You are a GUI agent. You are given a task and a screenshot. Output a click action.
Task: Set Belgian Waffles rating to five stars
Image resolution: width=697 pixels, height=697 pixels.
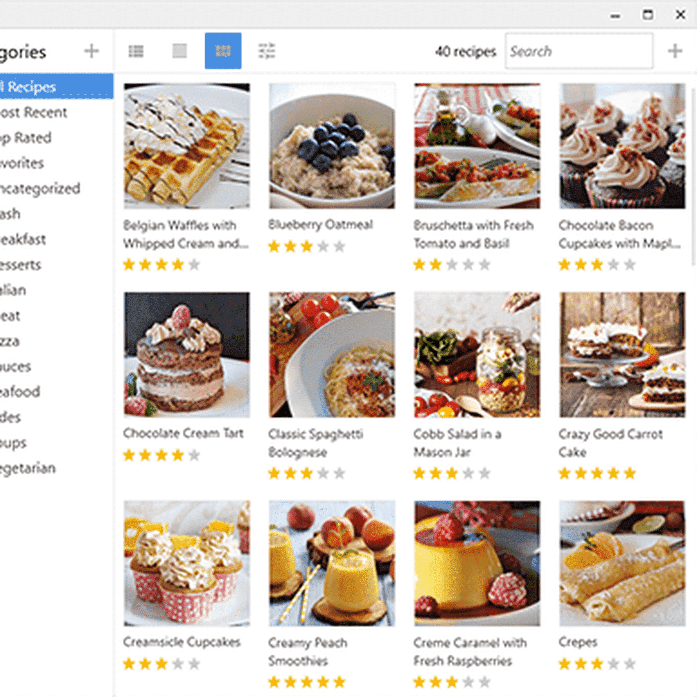[x=194, y=265]
